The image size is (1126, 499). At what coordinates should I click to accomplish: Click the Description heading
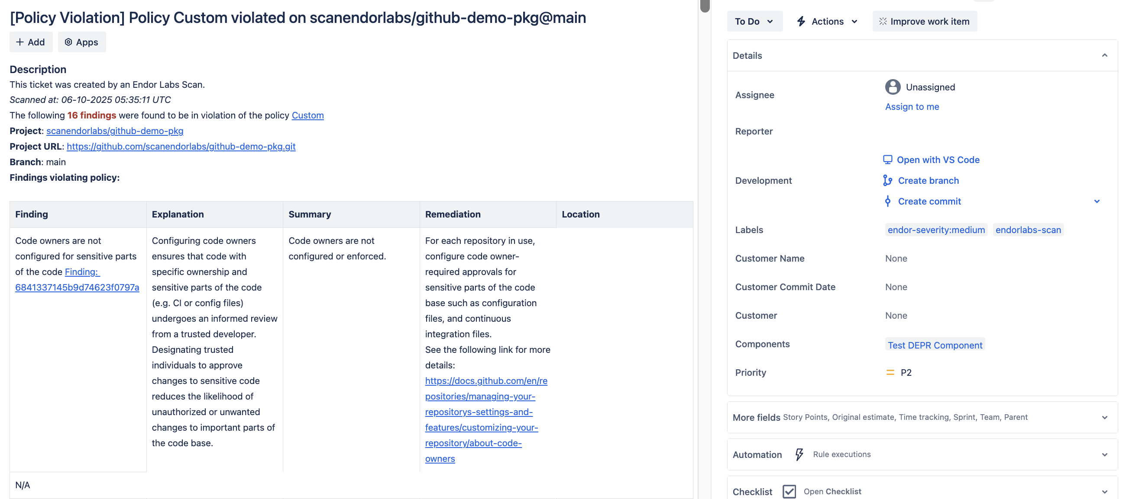coord(38,70)
